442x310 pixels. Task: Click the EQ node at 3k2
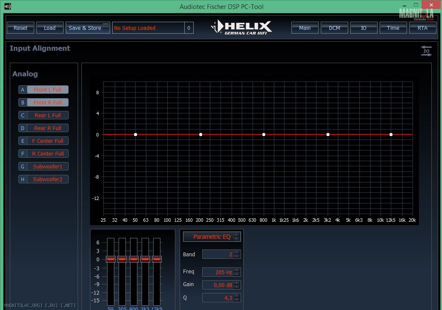pos(328,134)
